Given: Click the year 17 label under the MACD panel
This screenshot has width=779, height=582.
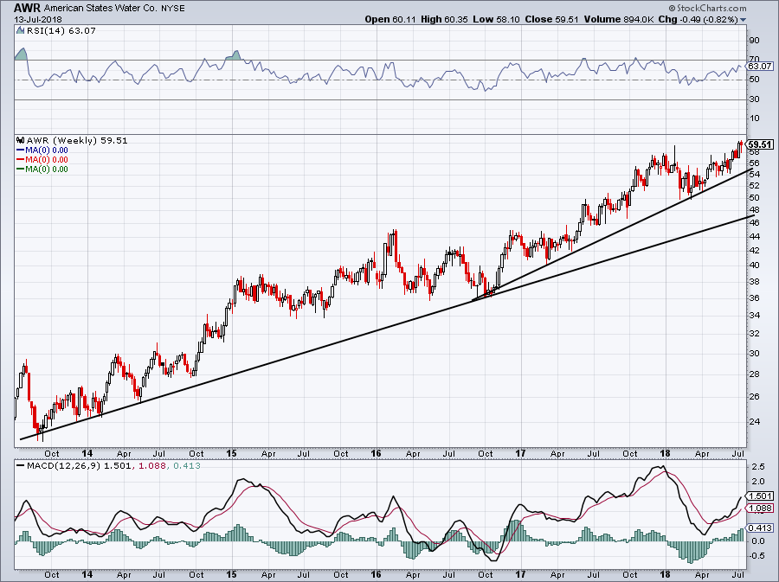Looking at the screenshot, I should coord(520,574).
